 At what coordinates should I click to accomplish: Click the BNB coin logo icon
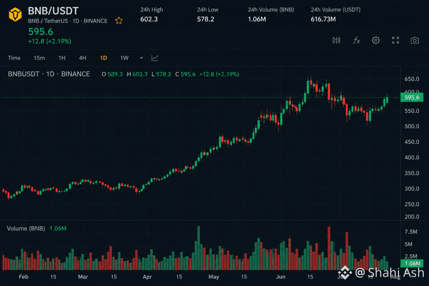pos(16,15)
